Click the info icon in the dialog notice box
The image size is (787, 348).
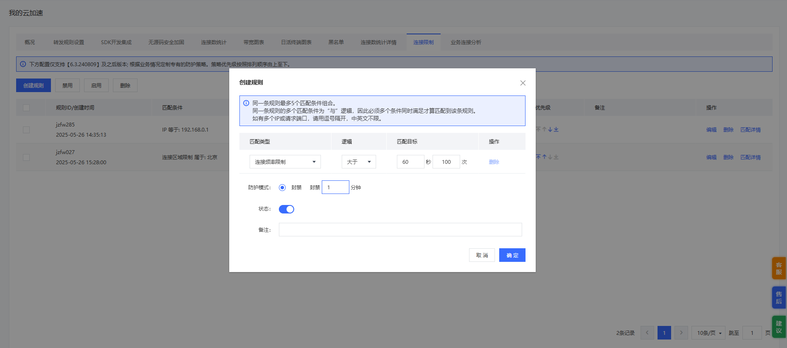(246, 103)
